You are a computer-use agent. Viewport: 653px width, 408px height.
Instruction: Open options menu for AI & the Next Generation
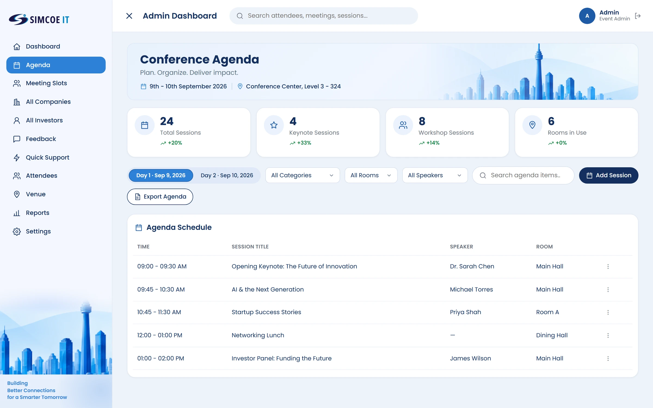point(608,290)
